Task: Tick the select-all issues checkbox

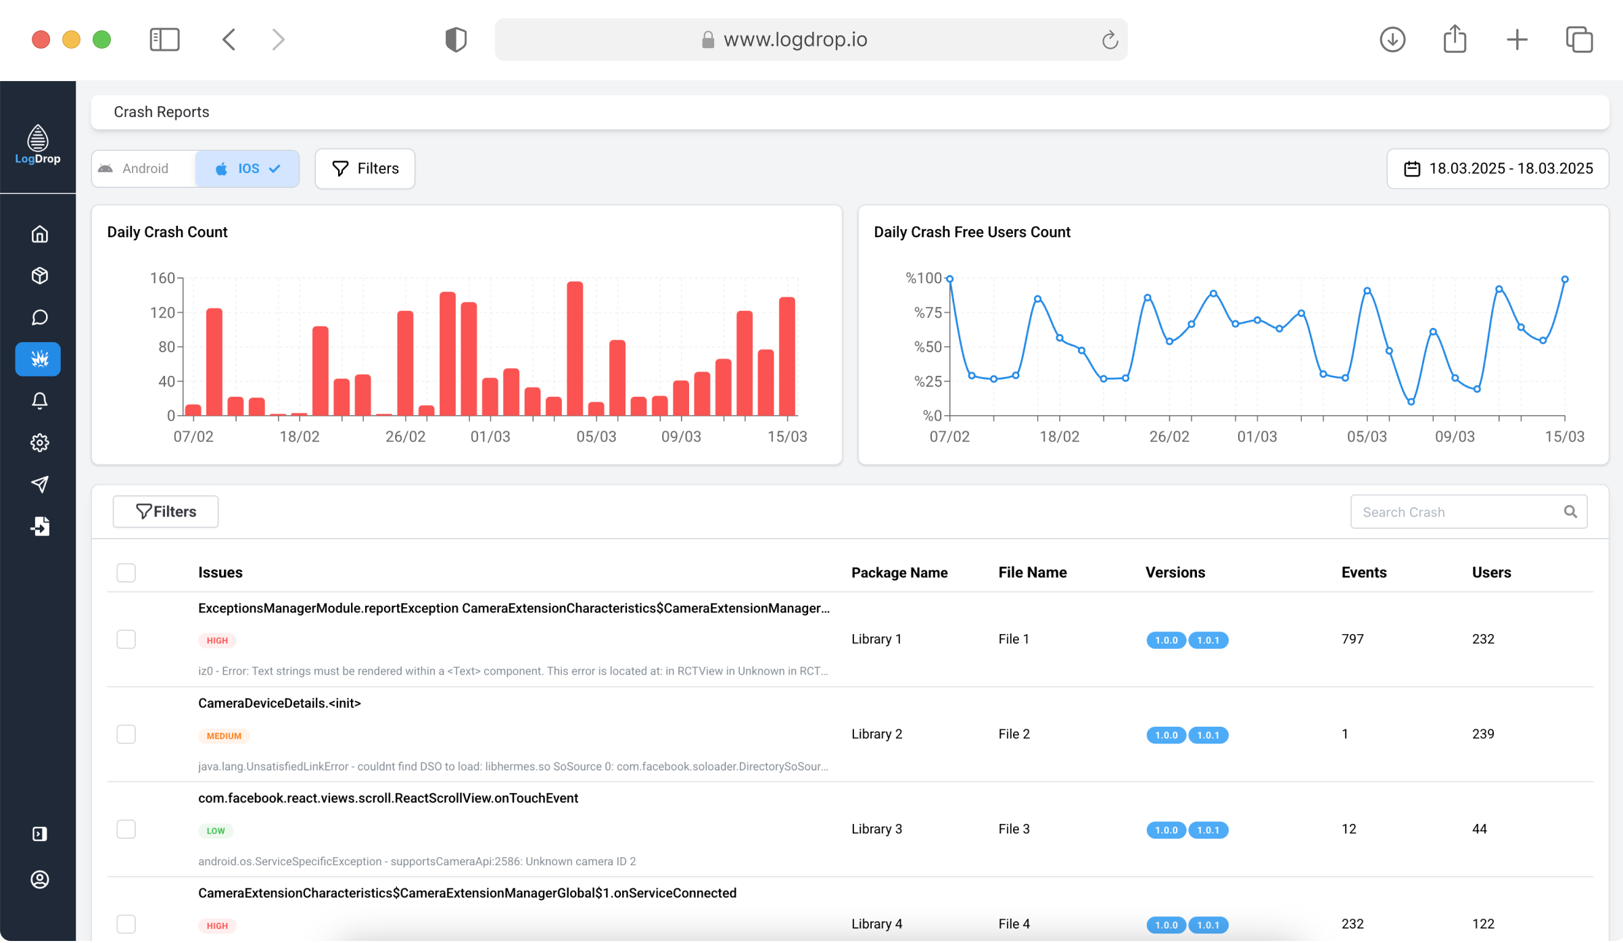Action: (126, 573)
